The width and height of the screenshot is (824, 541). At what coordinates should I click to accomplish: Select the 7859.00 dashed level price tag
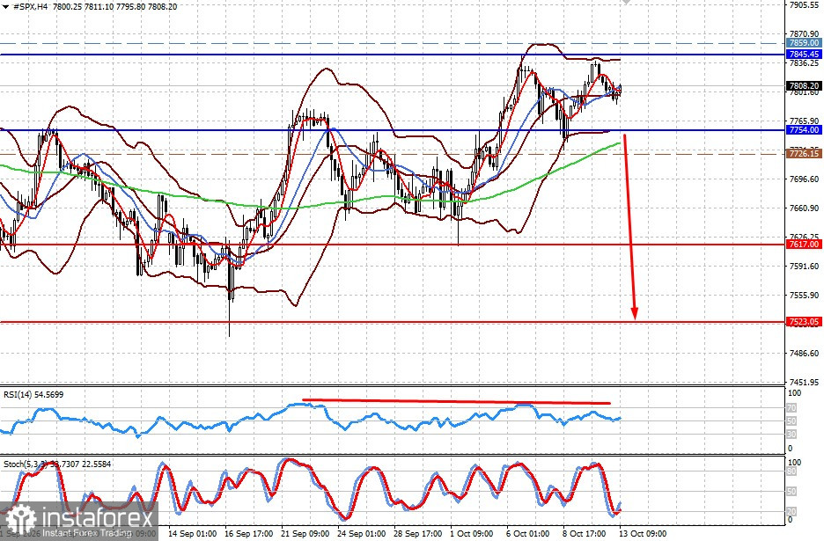(804, 43)
